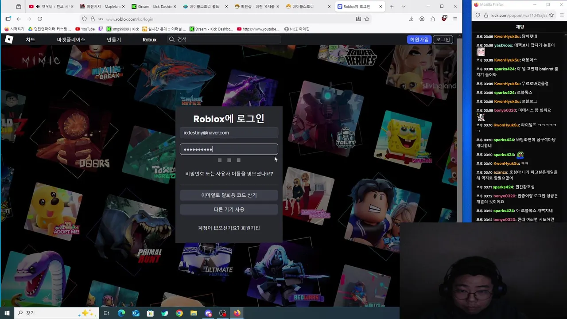Click the 로그인 button in header

(443, 39)
